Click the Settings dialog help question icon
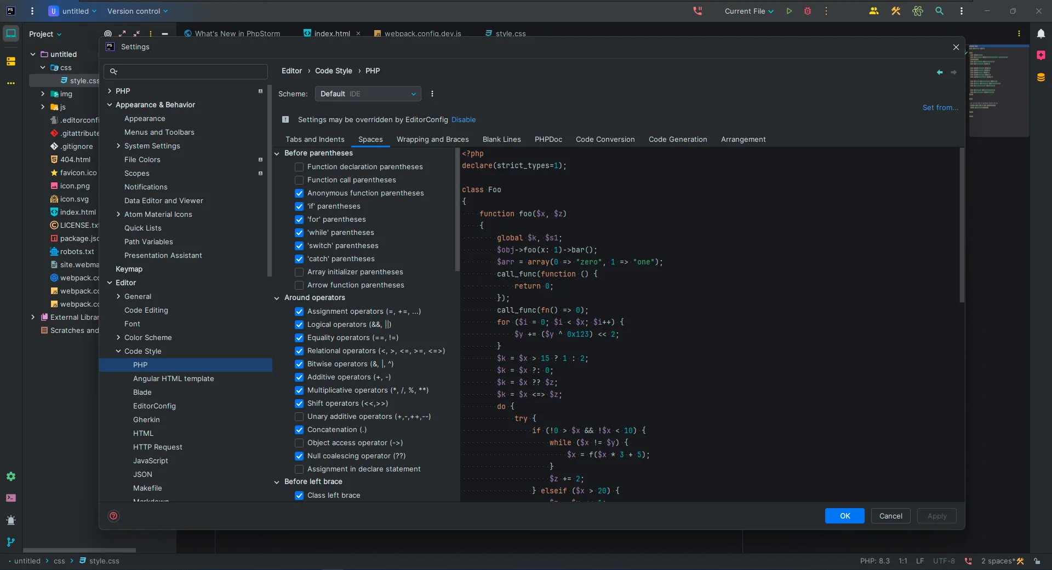 tap(113, 516)
